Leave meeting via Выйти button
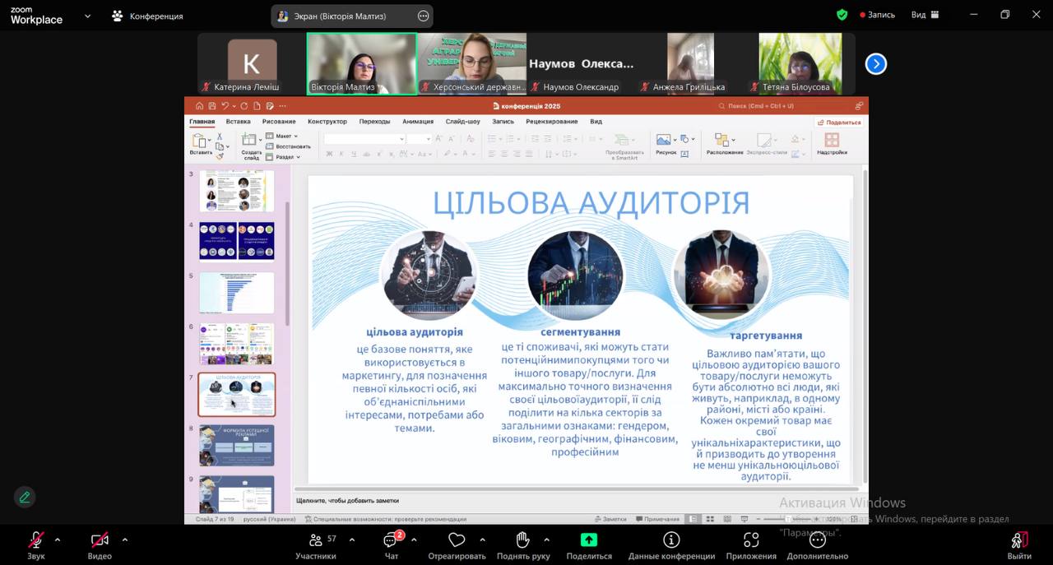The image size is (1053, 565). click(1019, 544)
